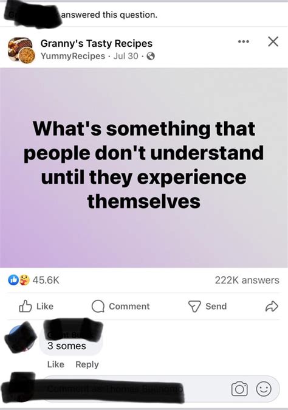The width and height of the screenshot is (288, 410).
Task: Close the post with the X icon
Action: (273, 41)
